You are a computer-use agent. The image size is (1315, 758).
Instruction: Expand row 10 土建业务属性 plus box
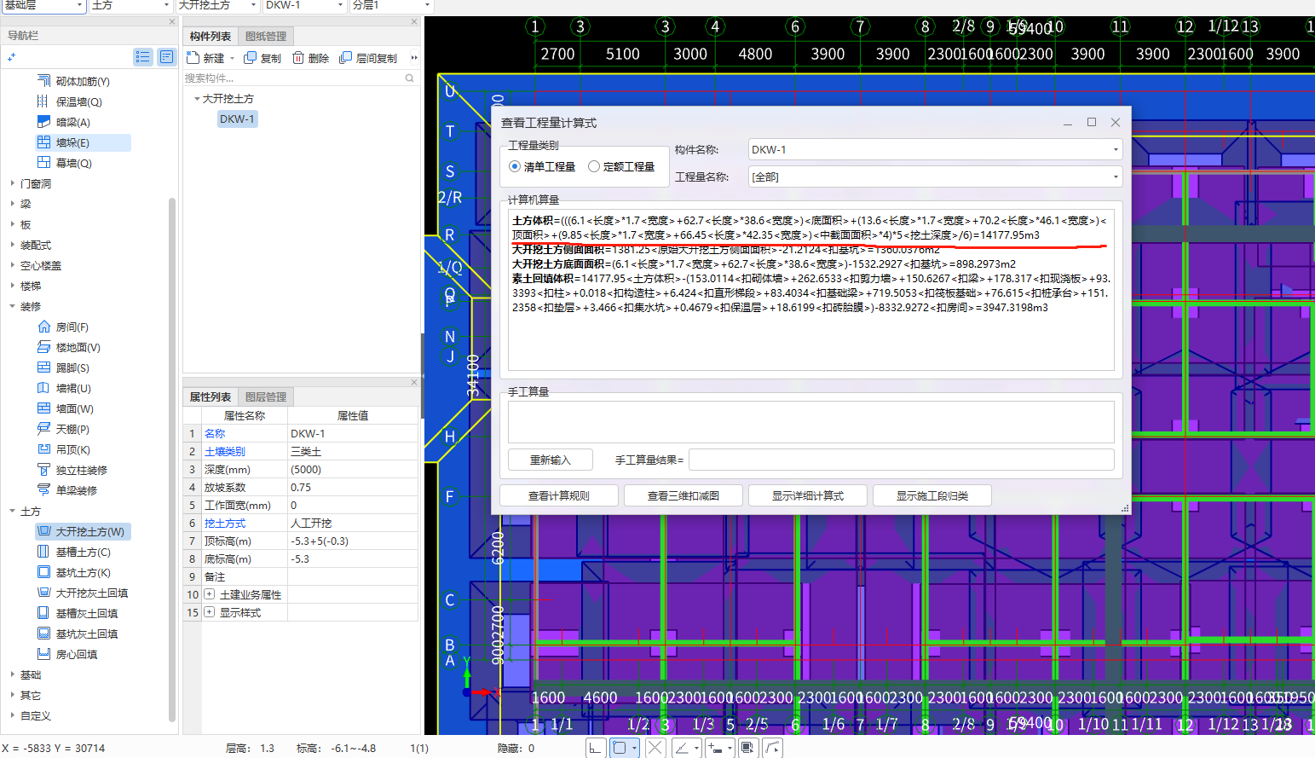[210, 594]
